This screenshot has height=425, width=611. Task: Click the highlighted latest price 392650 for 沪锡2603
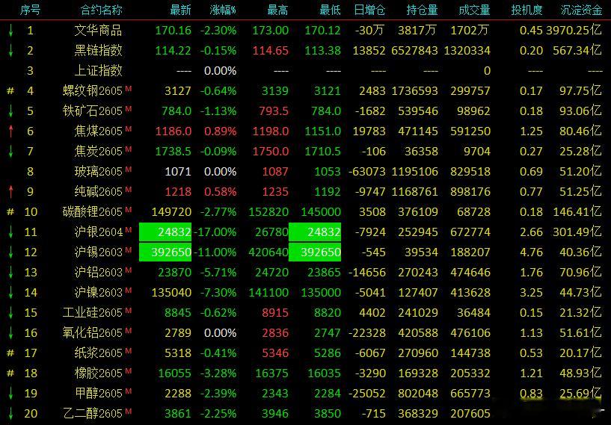(x=165, y=252)
